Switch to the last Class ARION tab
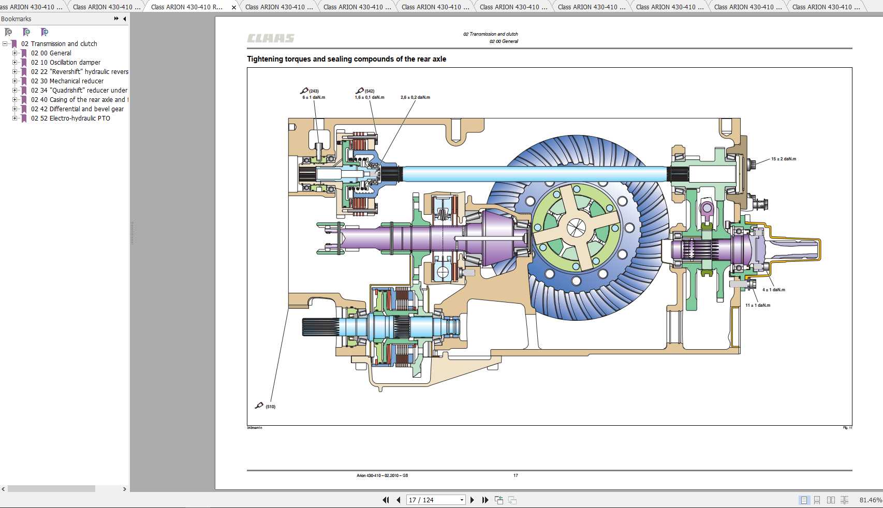The width and height of the screenshot is (883, 508). 825,7
